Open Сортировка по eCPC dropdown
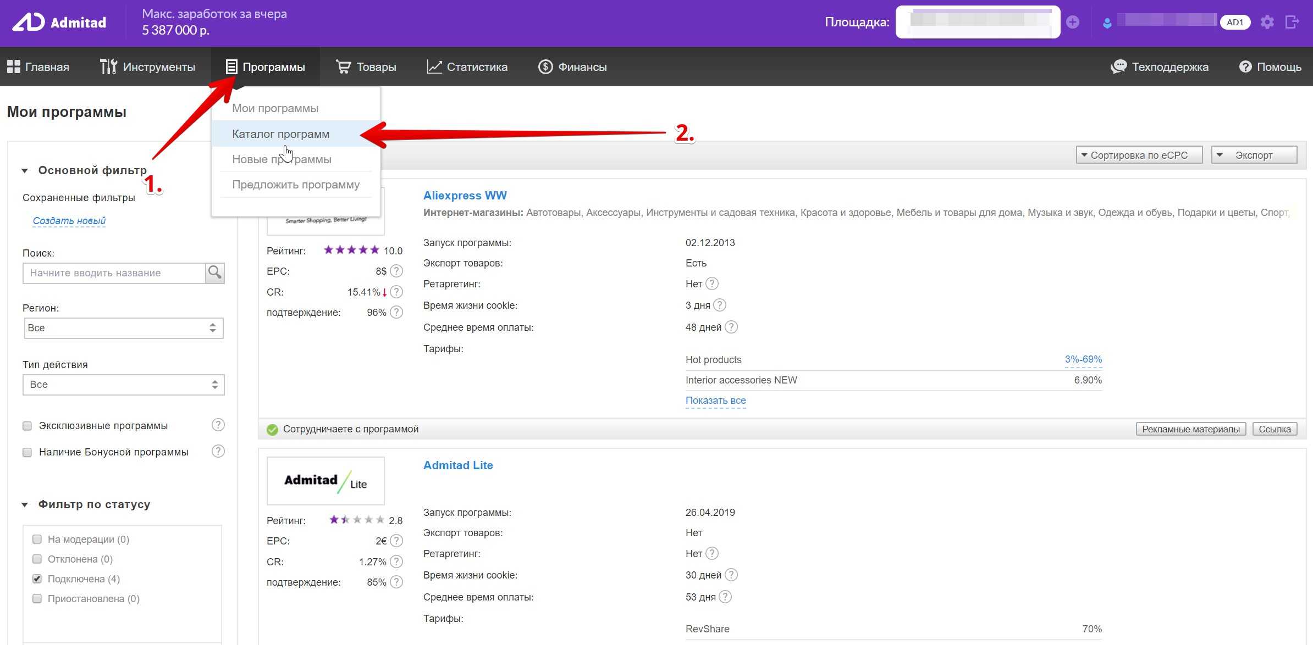 [x=1139, y=155]
